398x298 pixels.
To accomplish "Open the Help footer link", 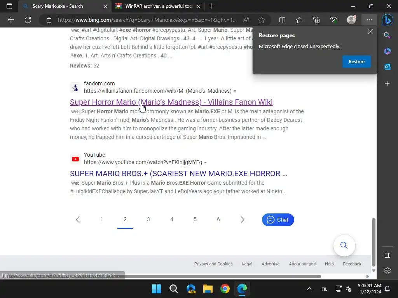I will pos(329,264).
